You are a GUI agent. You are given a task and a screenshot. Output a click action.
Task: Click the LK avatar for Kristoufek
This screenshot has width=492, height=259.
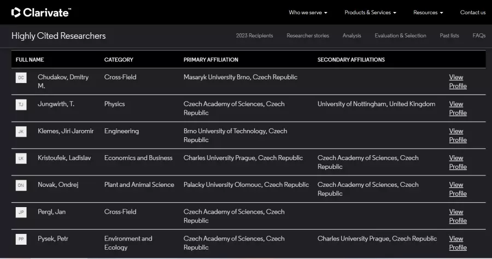[x=21, y=158]
